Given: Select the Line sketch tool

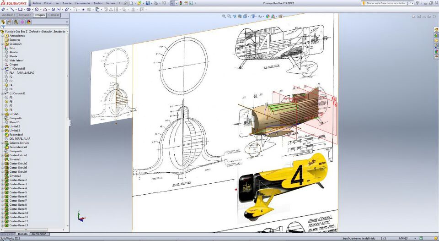Looking at the screenshot, I should click(x=11, y=9).
